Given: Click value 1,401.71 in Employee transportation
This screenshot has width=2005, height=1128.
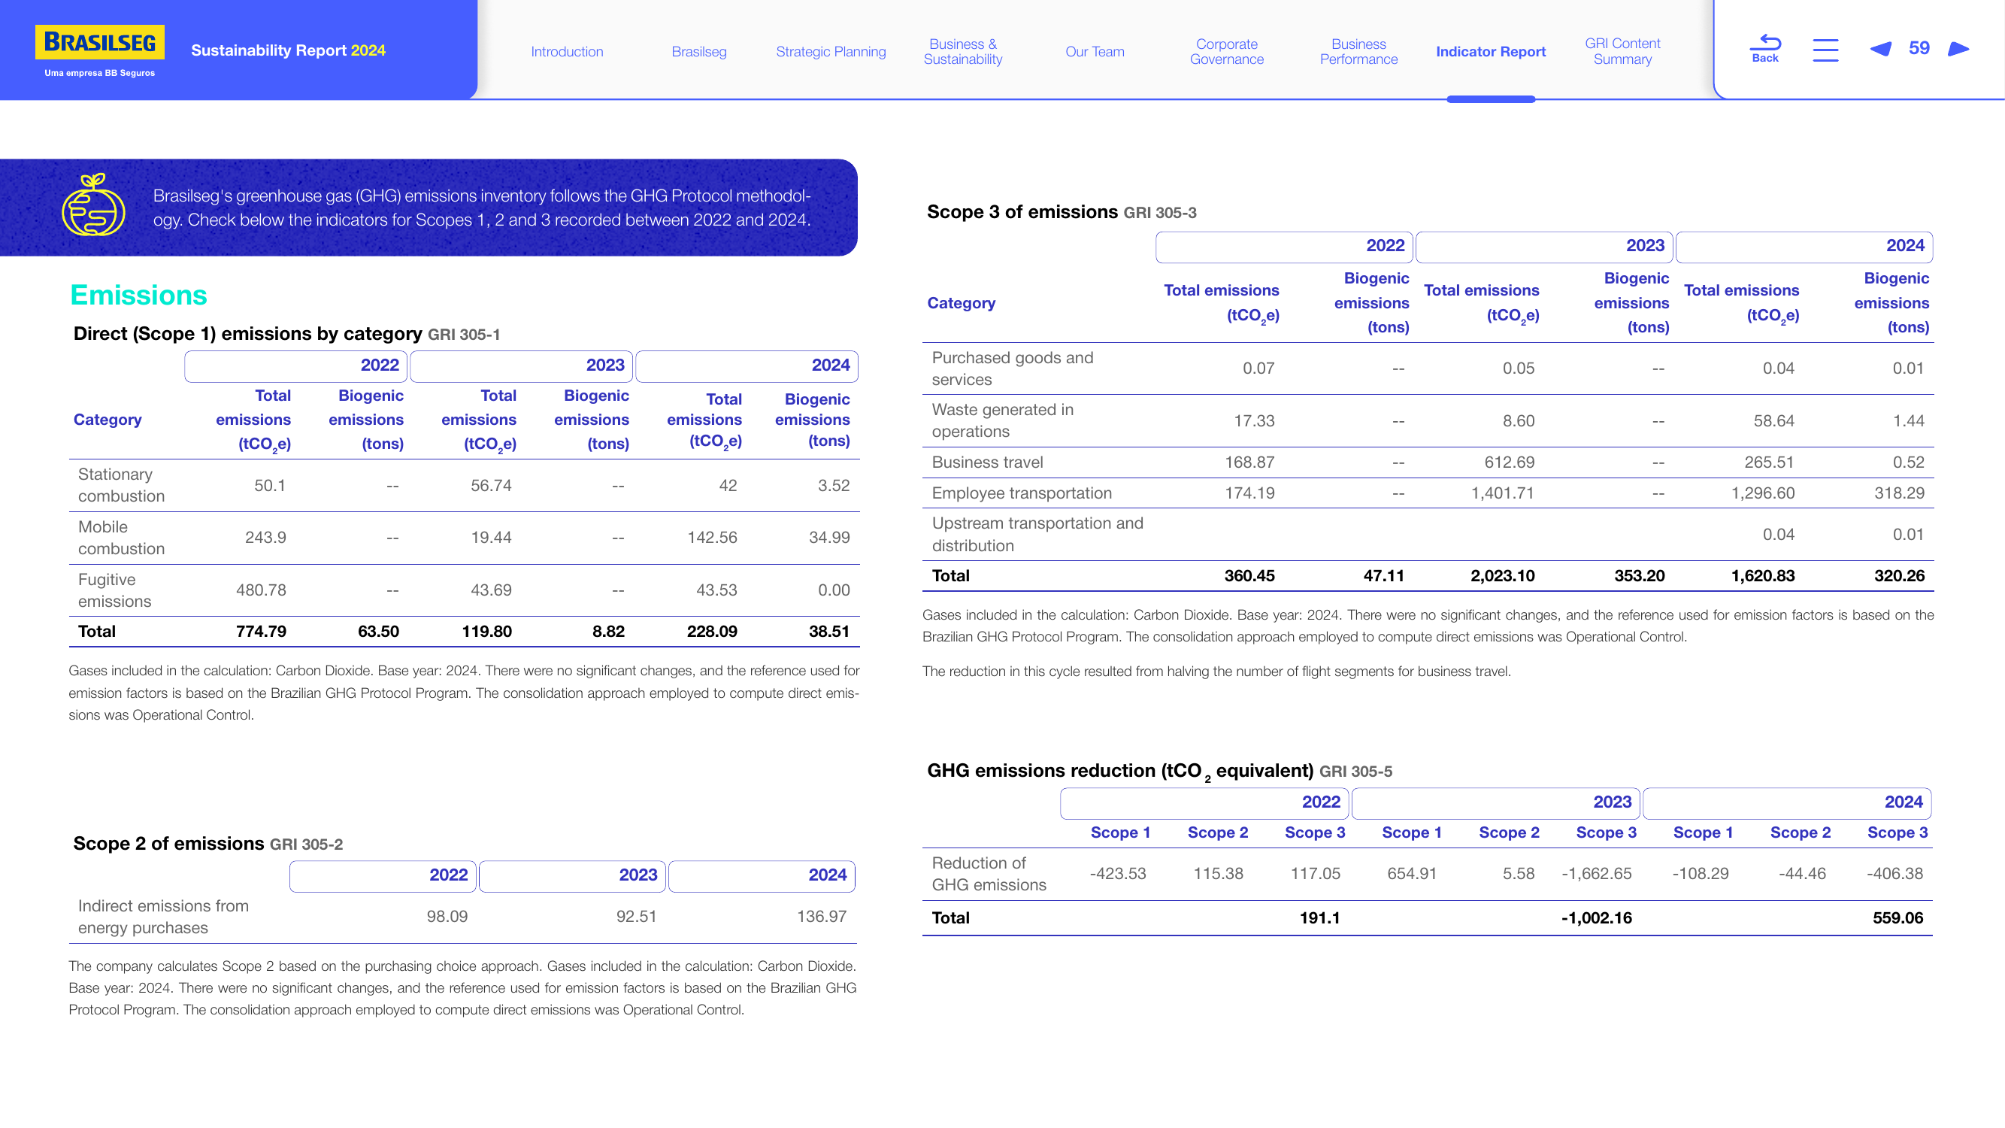Looking at the screenshot, I should point(1502,493).
